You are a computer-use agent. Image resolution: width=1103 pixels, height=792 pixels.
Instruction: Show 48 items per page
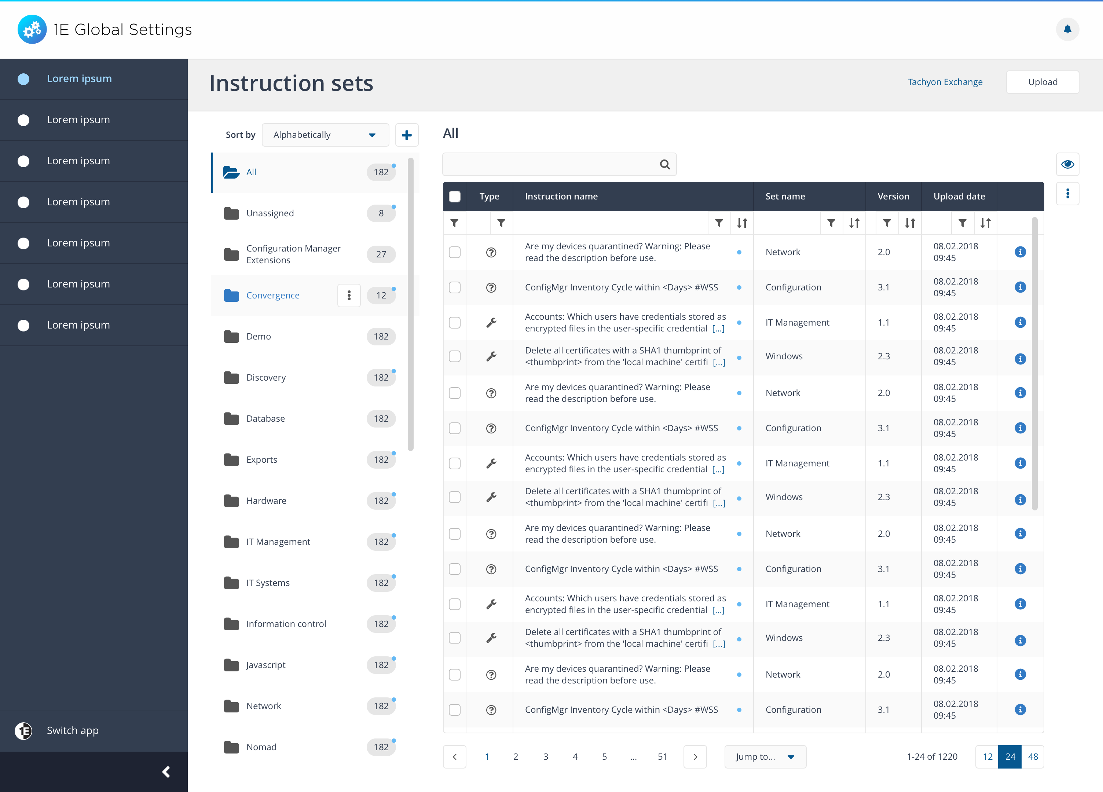pos(1033,756)
